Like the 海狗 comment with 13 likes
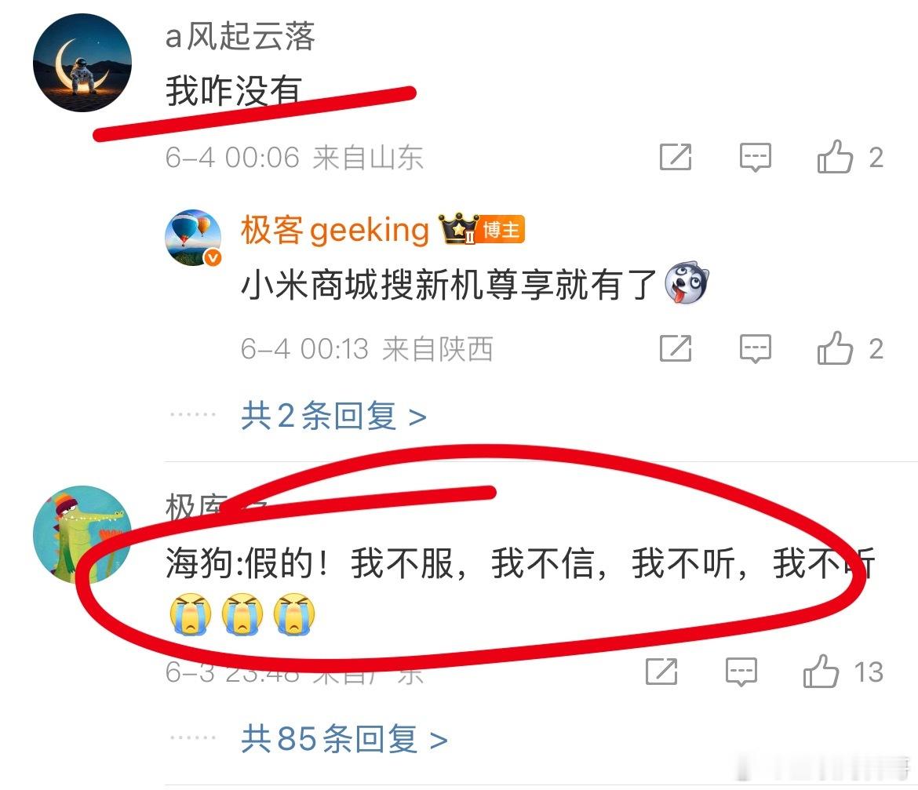Image resolution: width=918 pixels, height=790 pixels. (821, 671)
